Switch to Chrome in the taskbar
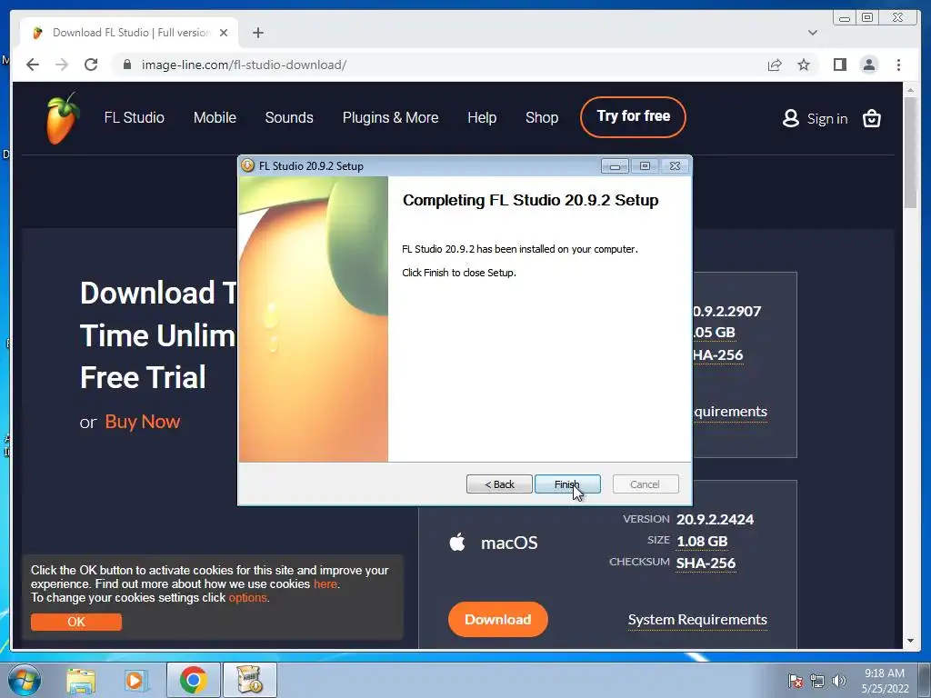Image resolution: width=931 pixels, height=698 pixels. click(x=193, y=680)
